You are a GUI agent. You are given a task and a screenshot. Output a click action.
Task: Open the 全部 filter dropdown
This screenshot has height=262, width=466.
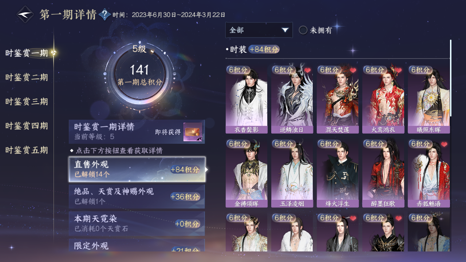[259, 30]
